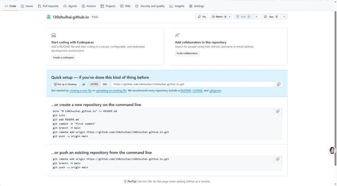Click the Fork button
The height and width of the screenshot is (186, 337).
click(x=243, y=17)
